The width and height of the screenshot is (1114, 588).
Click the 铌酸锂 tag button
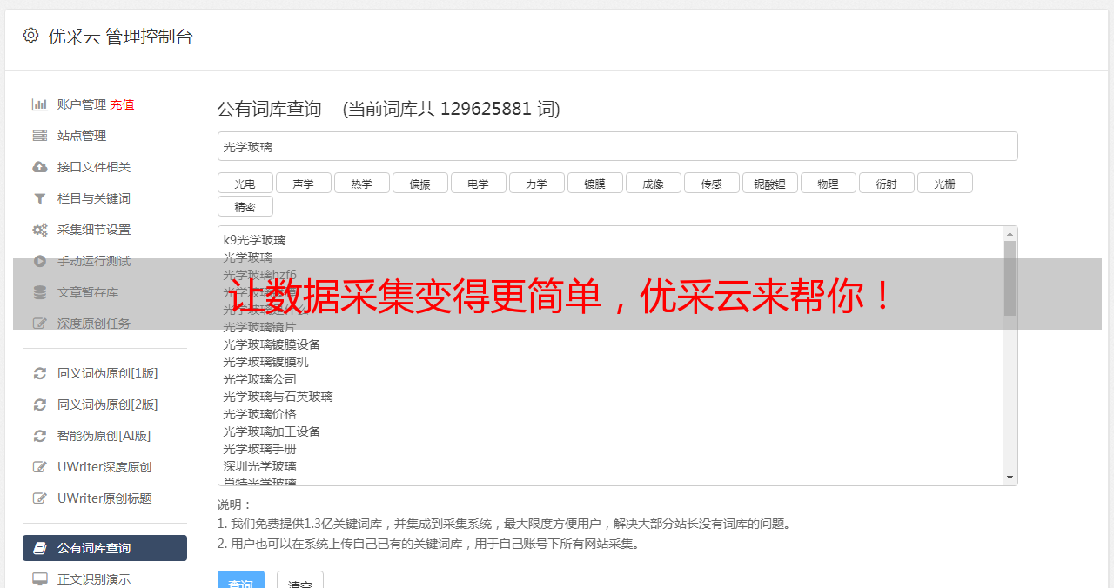pyautogui.click(x=770, y=183)
